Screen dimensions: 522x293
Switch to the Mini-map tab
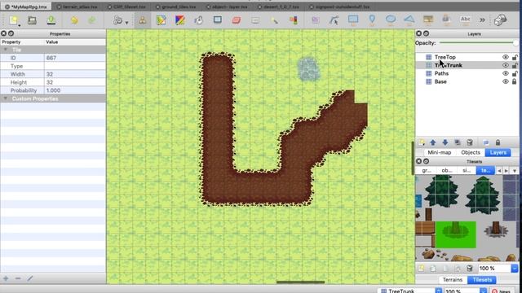(439, 152)
